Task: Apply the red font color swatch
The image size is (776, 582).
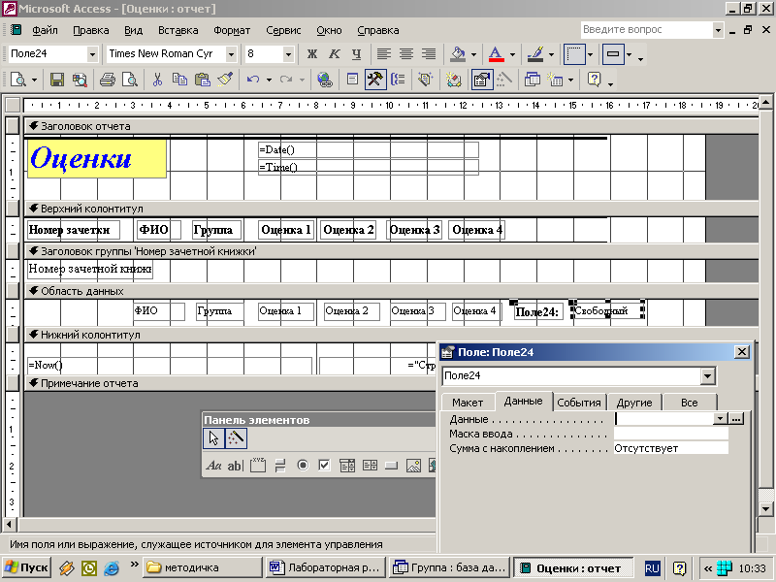Action: coord(497,54)
